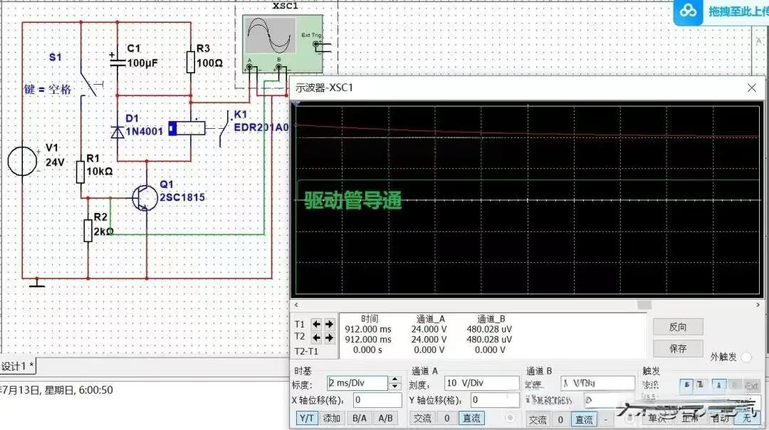Click the cloud upload icon
The width and height of the screenshot is (769, 430).
coord(687,12)
